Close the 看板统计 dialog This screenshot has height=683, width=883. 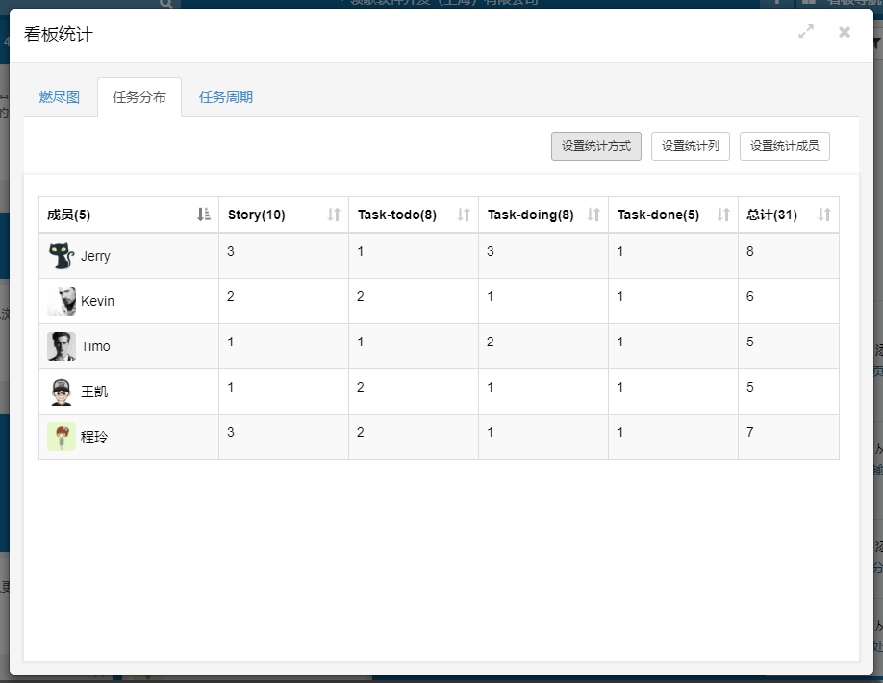click(845, 32)
